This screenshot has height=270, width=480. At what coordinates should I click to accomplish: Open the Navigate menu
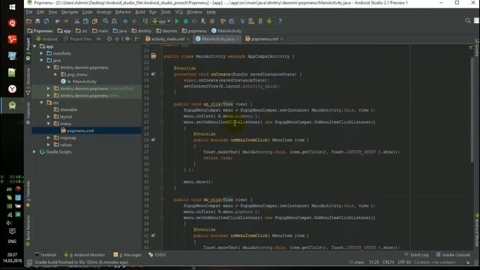click(70, 12)
